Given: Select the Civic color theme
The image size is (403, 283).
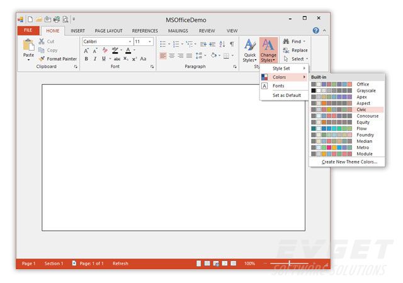Looking at the screenshot, I should pyautogui.click(x=347, y=109).
